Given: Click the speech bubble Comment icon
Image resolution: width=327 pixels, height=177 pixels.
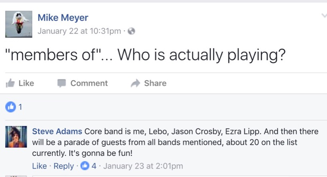Looking at the screenshot, I should (61, 83).
